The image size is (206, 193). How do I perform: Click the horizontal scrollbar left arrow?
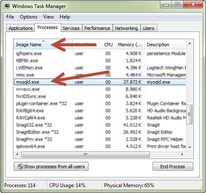[x=17, y=154]
